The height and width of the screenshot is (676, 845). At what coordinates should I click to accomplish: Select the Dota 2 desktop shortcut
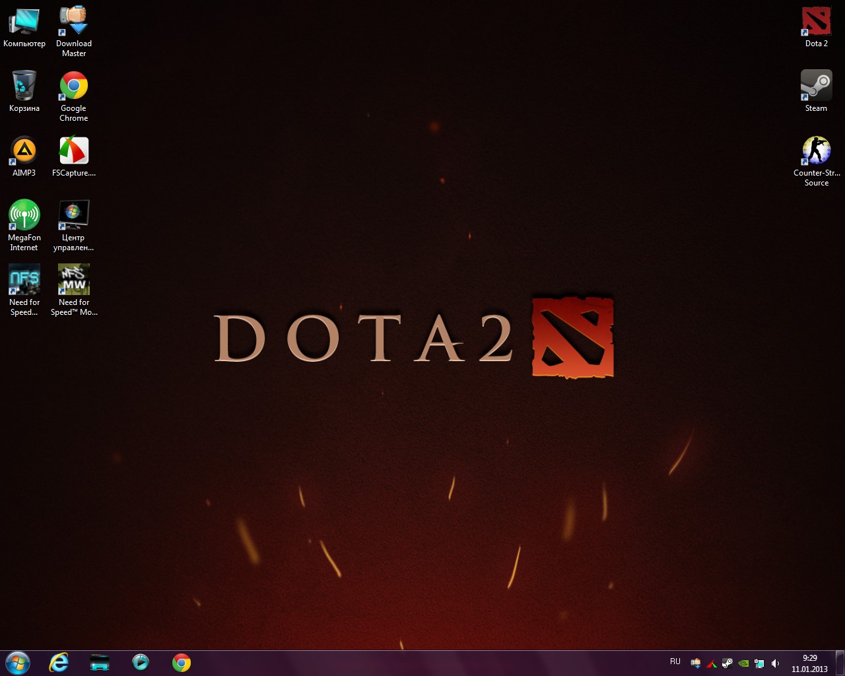(817, 27)
